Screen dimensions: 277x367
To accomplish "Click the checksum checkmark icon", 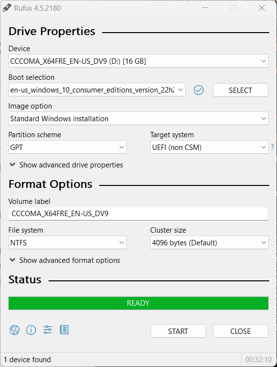I will click(x=199, y=90).
